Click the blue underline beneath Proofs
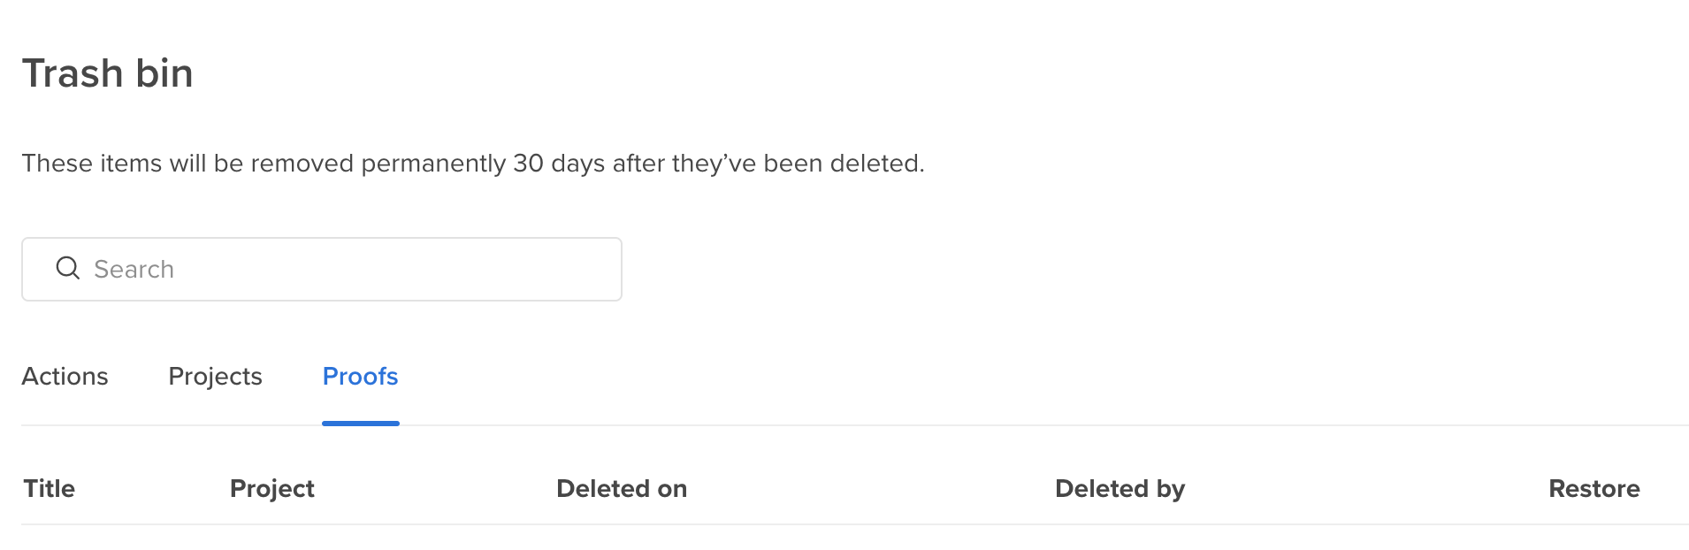This screenshot has width=1689, height=550. click(x=360, y=424)
